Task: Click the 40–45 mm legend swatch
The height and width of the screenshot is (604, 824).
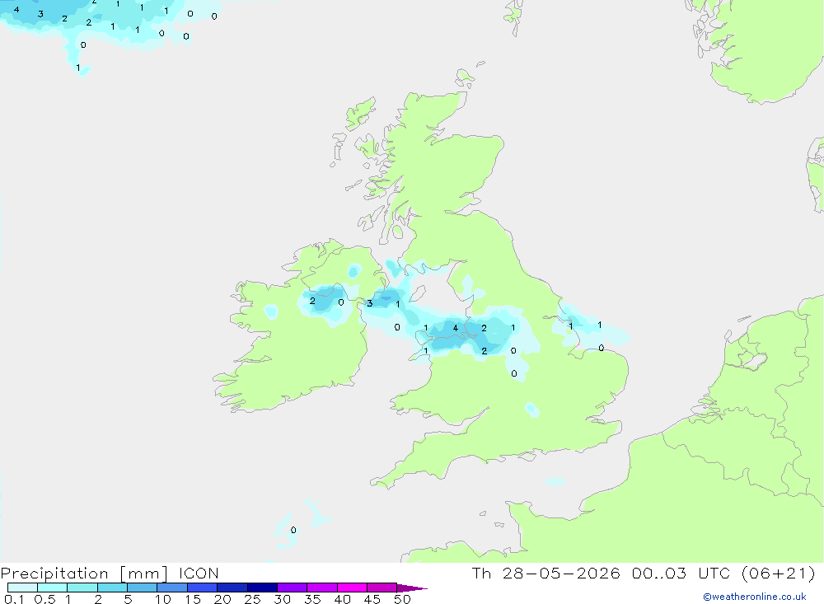Action: (352, 588)
